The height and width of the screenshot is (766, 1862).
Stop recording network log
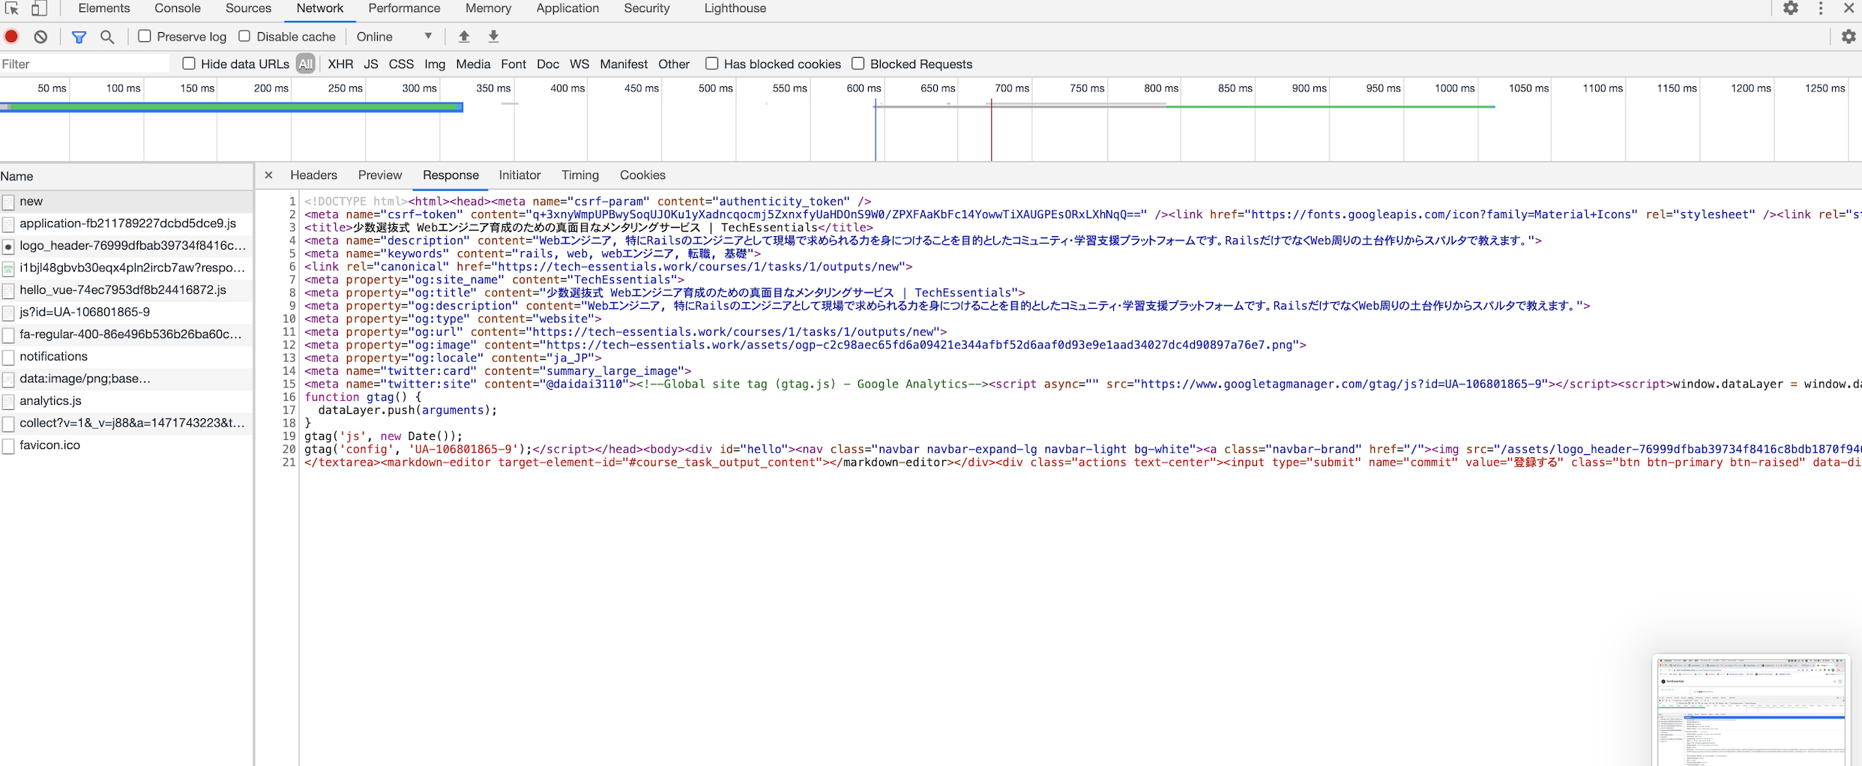pyautogui.click(x=11, y=36)
